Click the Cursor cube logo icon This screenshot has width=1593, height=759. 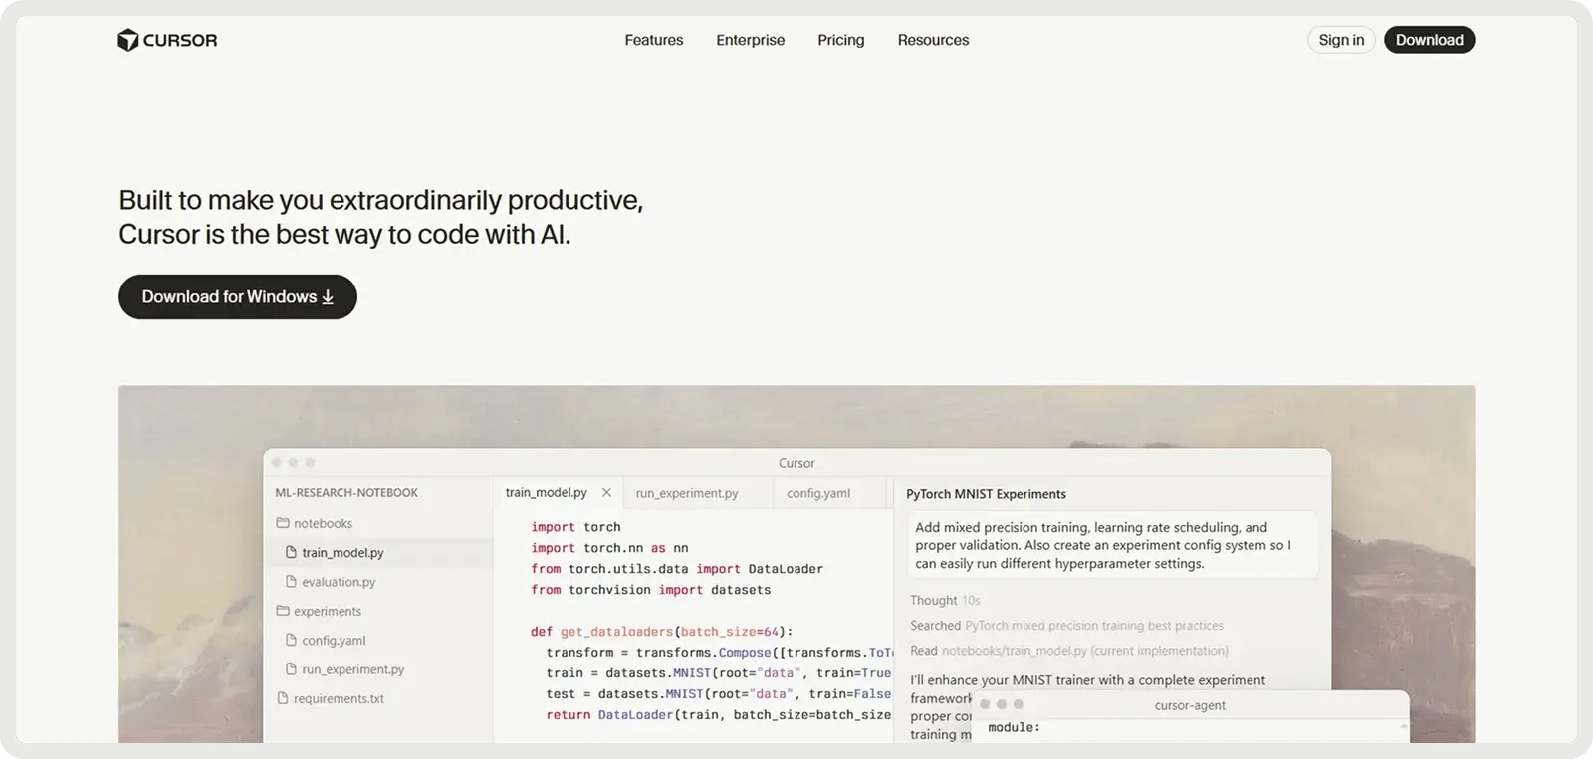coord(127,40)
